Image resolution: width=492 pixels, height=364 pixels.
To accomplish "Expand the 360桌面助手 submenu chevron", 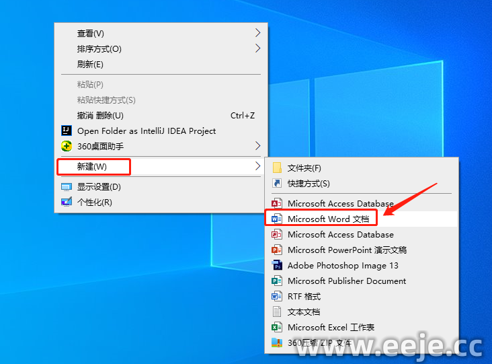I will click(x=257, y=146).
